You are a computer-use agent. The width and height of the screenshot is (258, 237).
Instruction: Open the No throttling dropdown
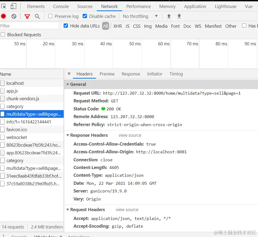point(140,16)
